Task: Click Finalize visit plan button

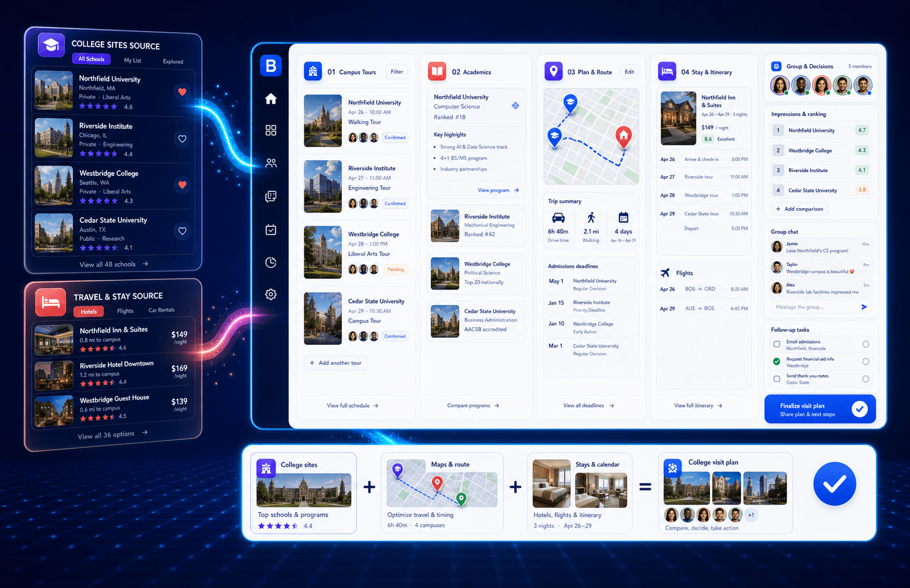Action: [x=820, y=409]
